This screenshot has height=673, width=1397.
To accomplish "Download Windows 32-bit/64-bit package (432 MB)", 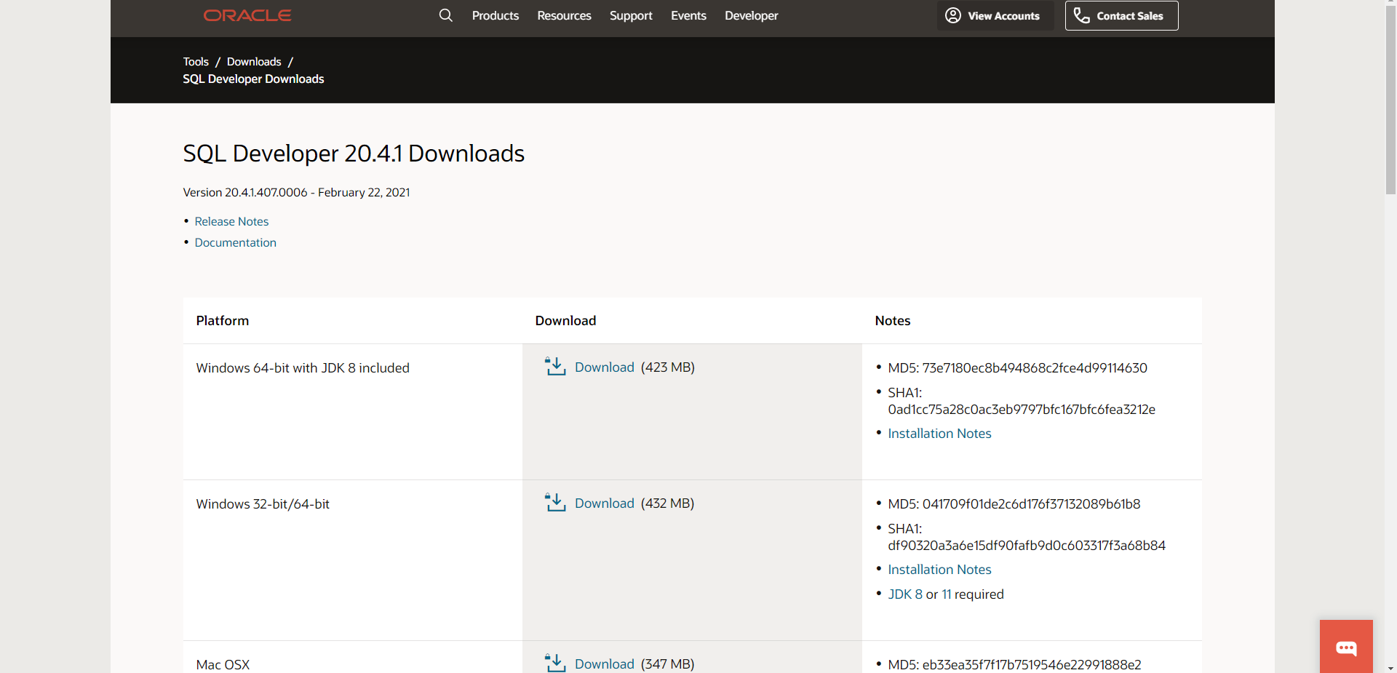I will (x=605, y=503).
